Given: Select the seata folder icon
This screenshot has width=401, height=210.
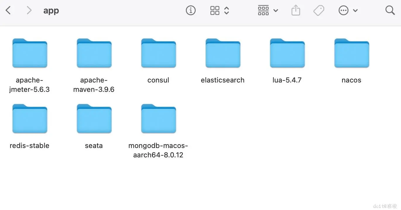Looking at the screenshot, I should tap(94, 118).
